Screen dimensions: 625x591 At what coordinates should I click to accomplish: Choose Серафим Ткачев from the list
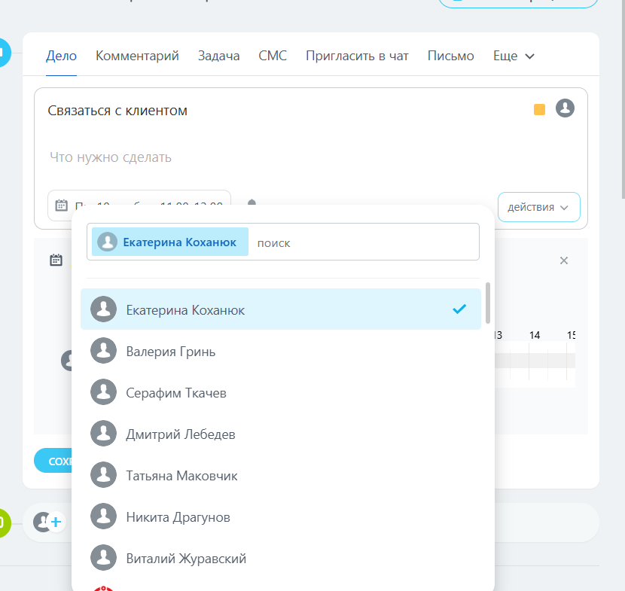(281, 392)
